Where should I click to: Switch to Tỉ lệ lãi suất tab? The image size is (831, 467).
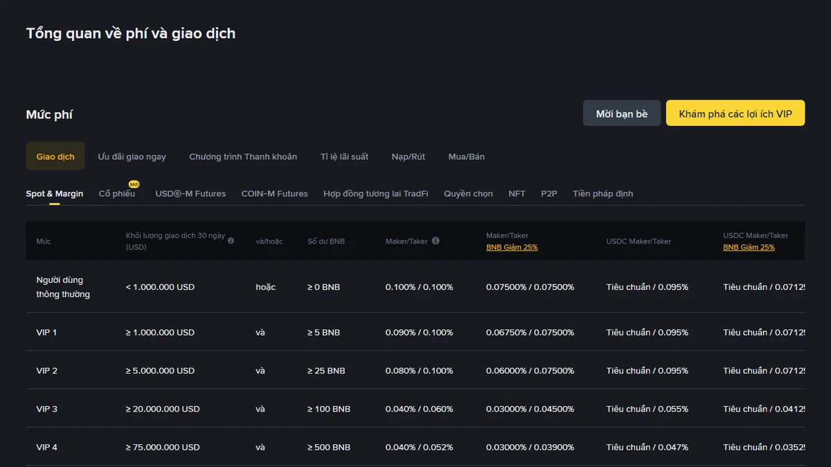pos(344,156)
